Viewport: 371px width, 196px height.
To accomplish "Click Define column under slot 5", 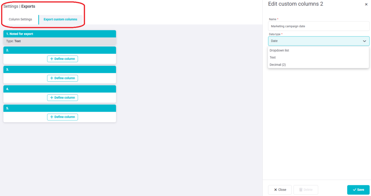I will coord(62,117).
